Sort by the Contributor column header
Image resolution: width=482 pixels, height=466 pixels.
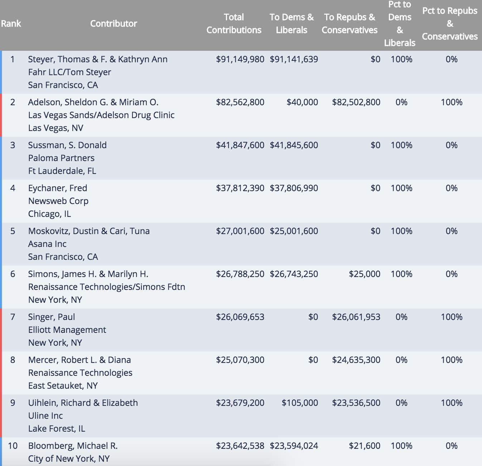click(114, 24)
